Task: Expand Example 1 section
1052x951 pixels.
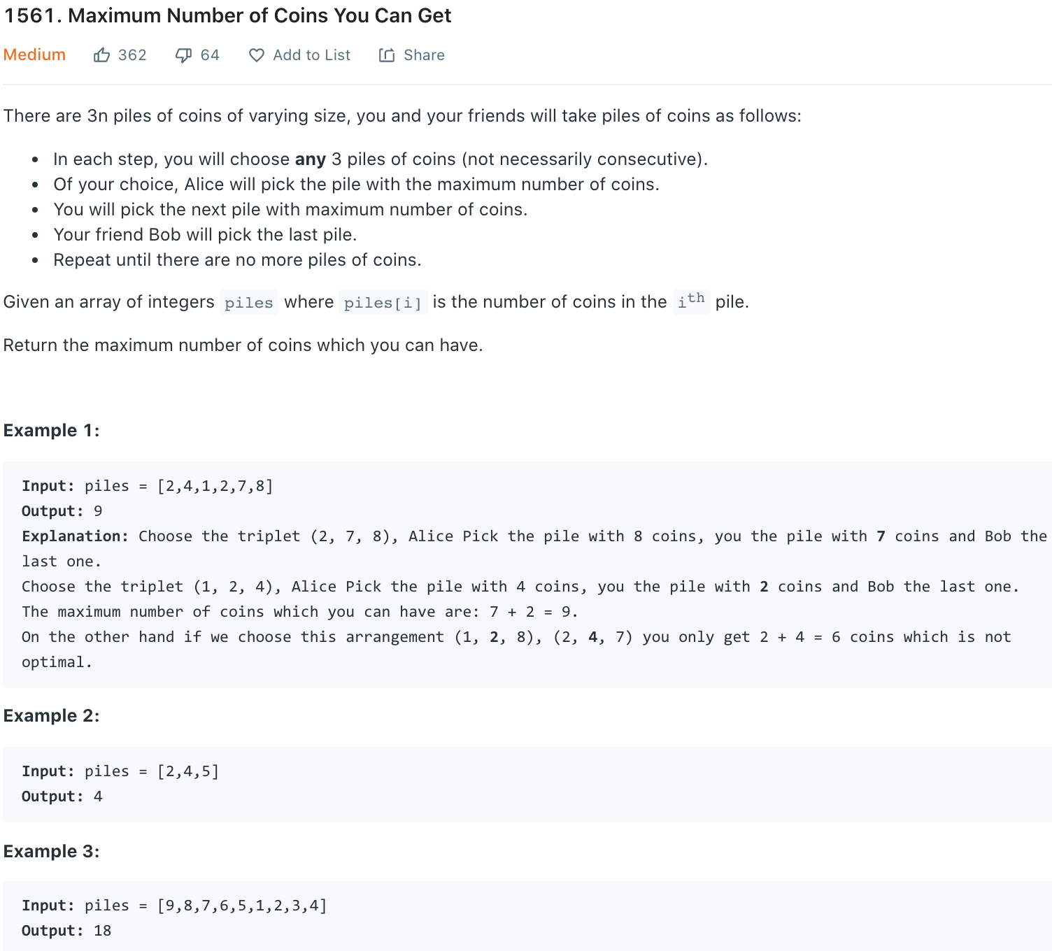Action: point(51,430)
